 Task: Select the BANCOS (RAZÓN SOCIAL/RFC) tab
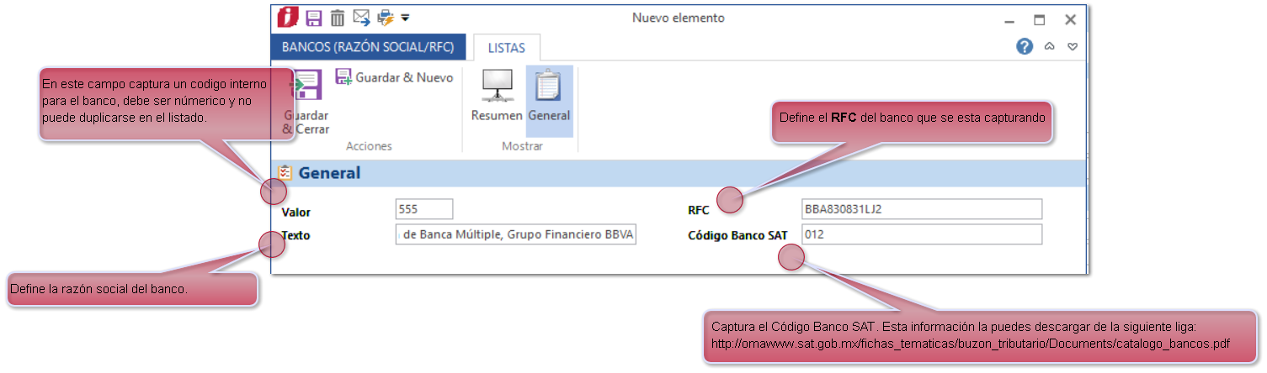click(x=368, y=48)
